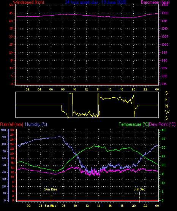
Task: Click the W wind direction label
Action: point(167,112)
